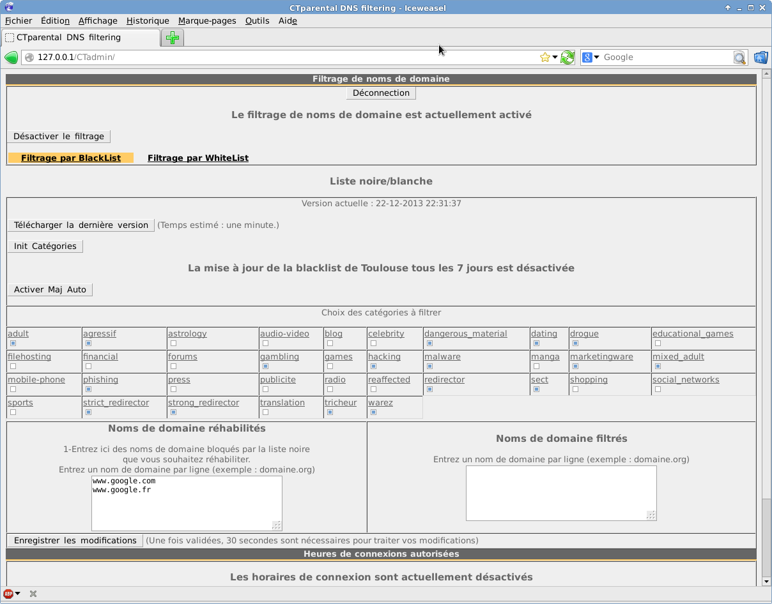
Task: Toggle the gambling category checkbox
Action: (x=265, y=366)
